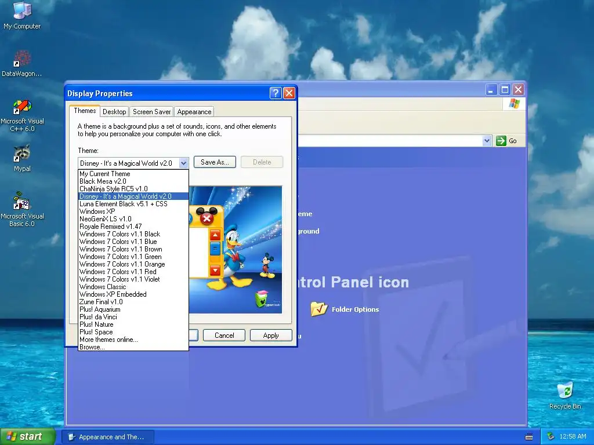Select Windows 7 Colors v1.1 Green
The height and width of the screenshot is (445, 594).
click(133, 257)
